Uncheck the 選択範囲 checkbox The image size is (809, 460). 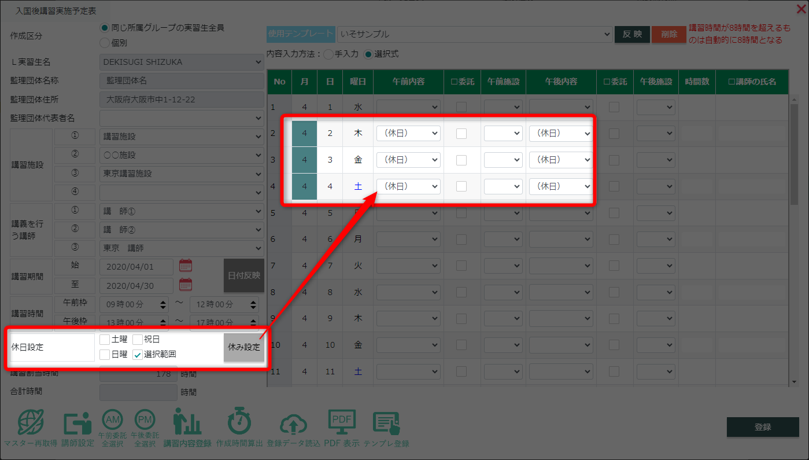(138, 355)
